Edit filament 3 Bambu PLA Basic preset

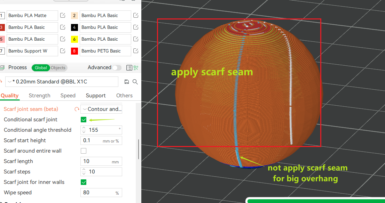pos(63,27)
